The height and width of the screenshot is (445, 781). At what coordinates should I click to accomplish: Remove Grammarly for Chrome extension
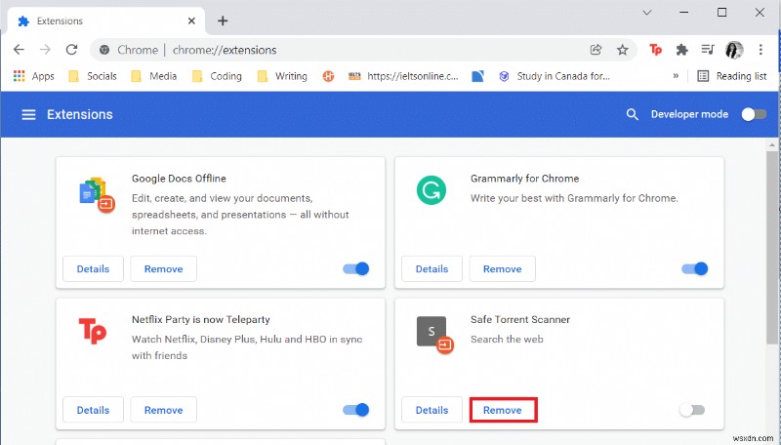click(x=503, y=268)
